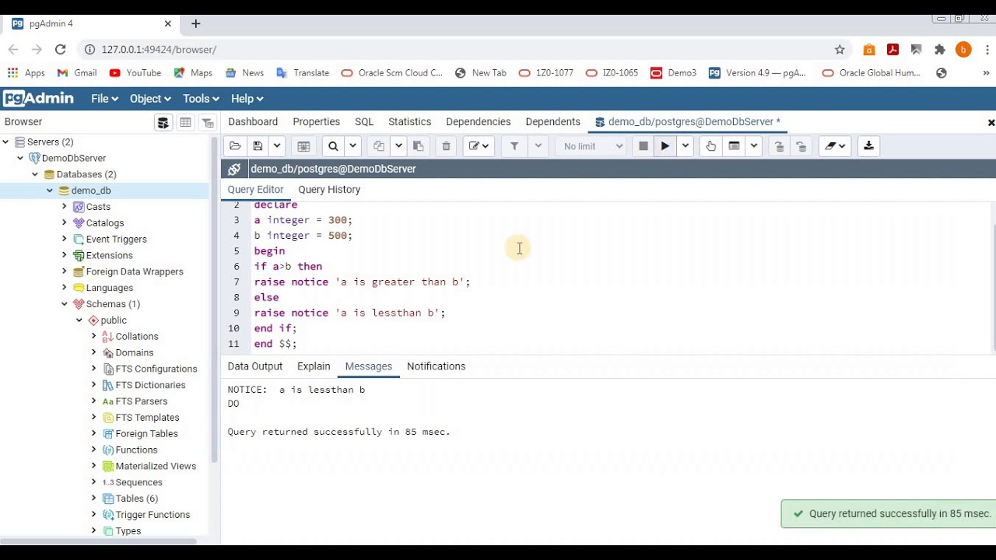Image resolution: width=996 pixels, height=560 pixels.
Task: Open the Apps bookmark shortcut
Action: (x=26, y=73)
